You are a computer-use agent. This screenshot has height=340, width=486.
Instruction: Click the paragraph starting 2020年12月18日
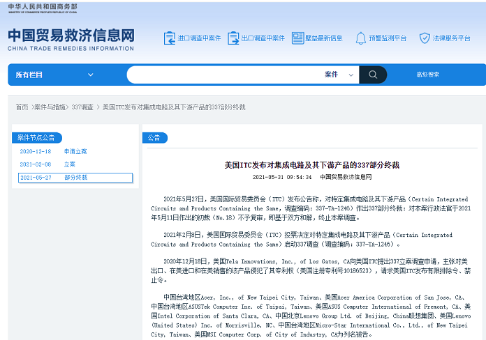point(311,271)
